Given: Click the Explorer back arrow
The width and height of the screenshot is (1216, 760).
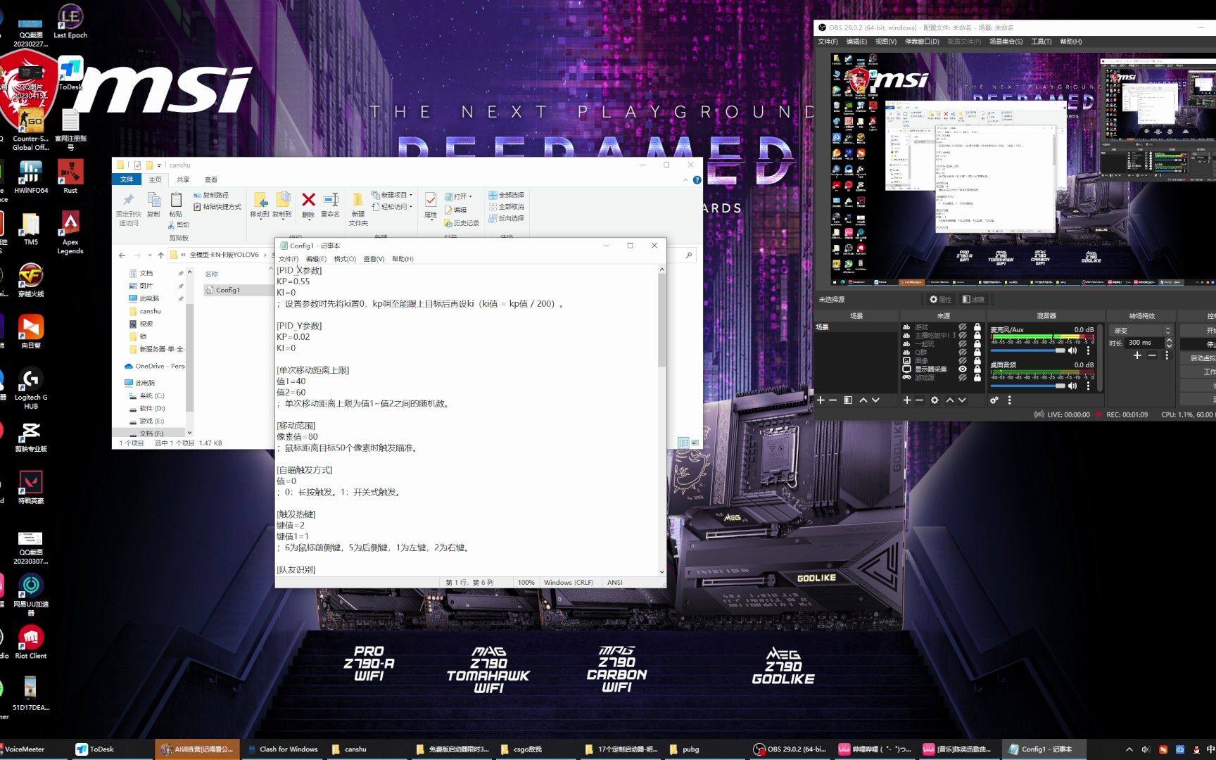Looking at the screenshot, I should [x=122, y=255].
